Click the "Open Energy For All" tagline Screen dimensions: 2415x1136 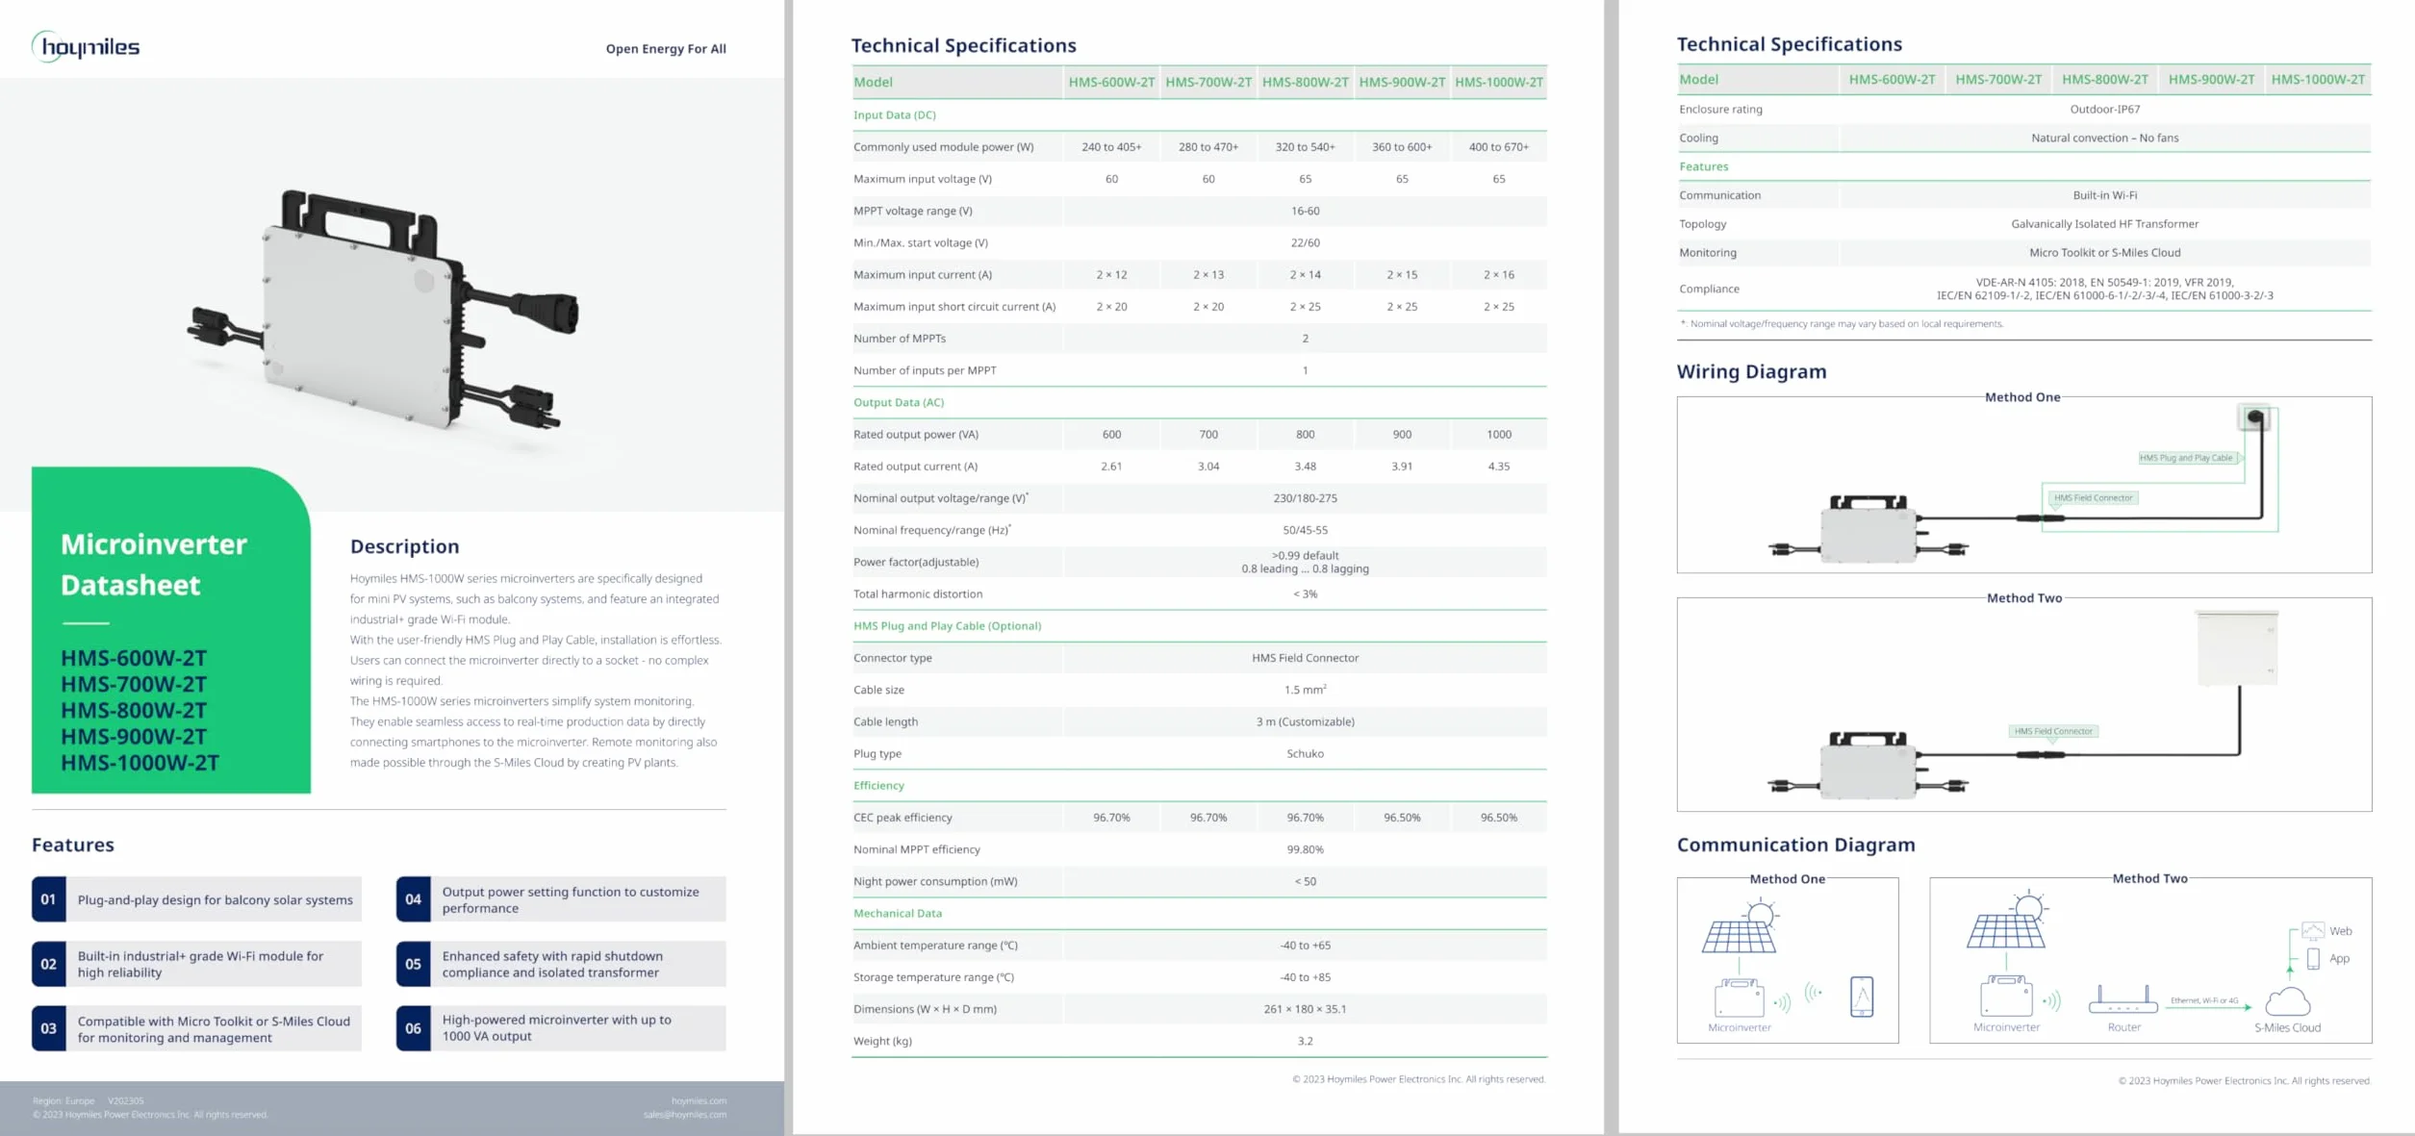pyautogui.click(x=666, y=48)
